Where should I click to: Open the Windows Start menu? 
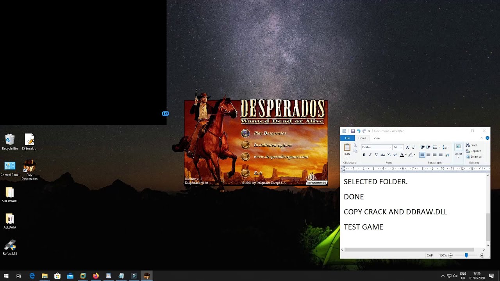click(6, 276)
